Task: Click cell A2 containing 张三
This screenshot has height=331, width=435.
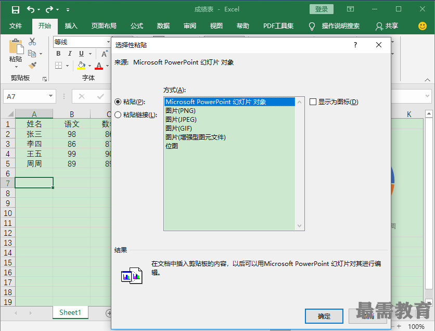Action: [34, 134]
